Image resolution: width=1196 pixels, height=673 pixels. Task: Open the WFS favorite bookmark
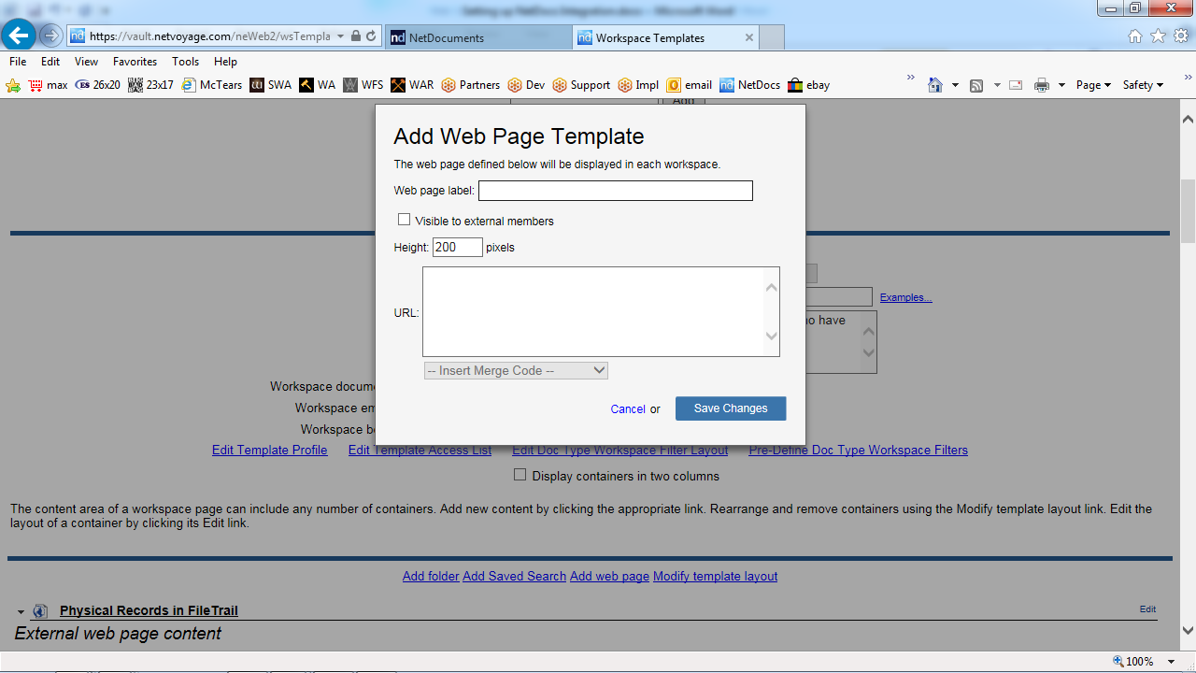(363, 85)
